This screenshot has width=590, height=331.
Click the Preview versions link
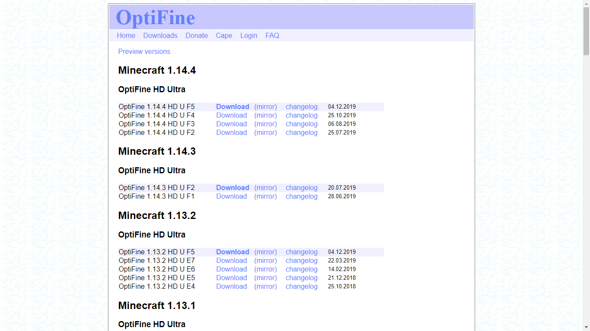(144, 52)
